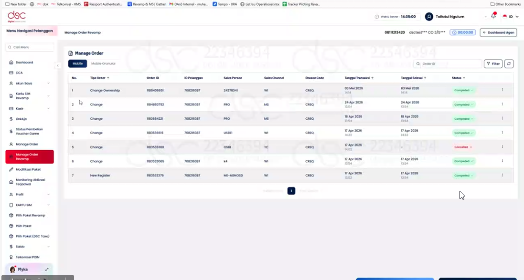Select the Mobile tab
Screen dimensions: 524x280
point(77,63)
